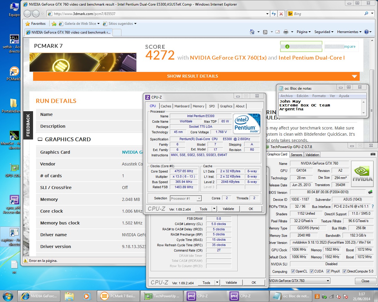Viewport: 378px width, 302px height.
Task: Click the Windows Start orb
Action: click(8, 296)
